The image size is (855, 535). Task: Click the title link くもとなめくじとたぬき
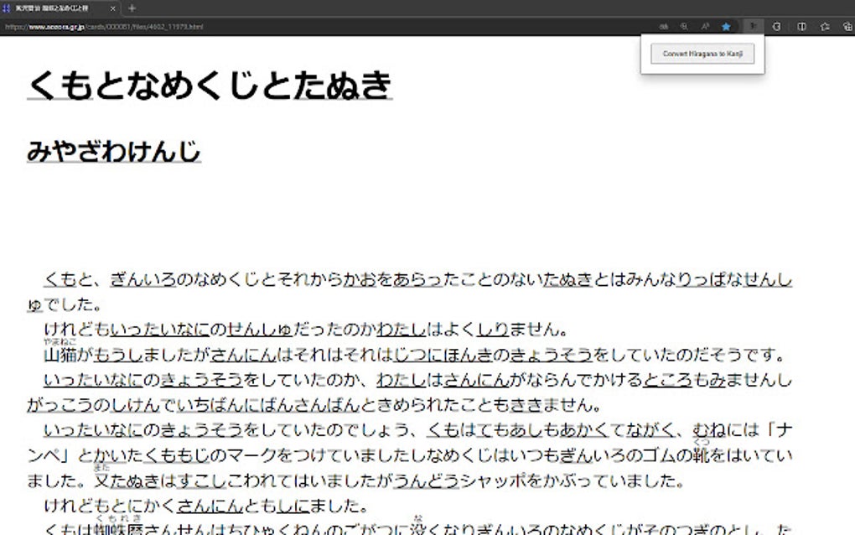210,84
